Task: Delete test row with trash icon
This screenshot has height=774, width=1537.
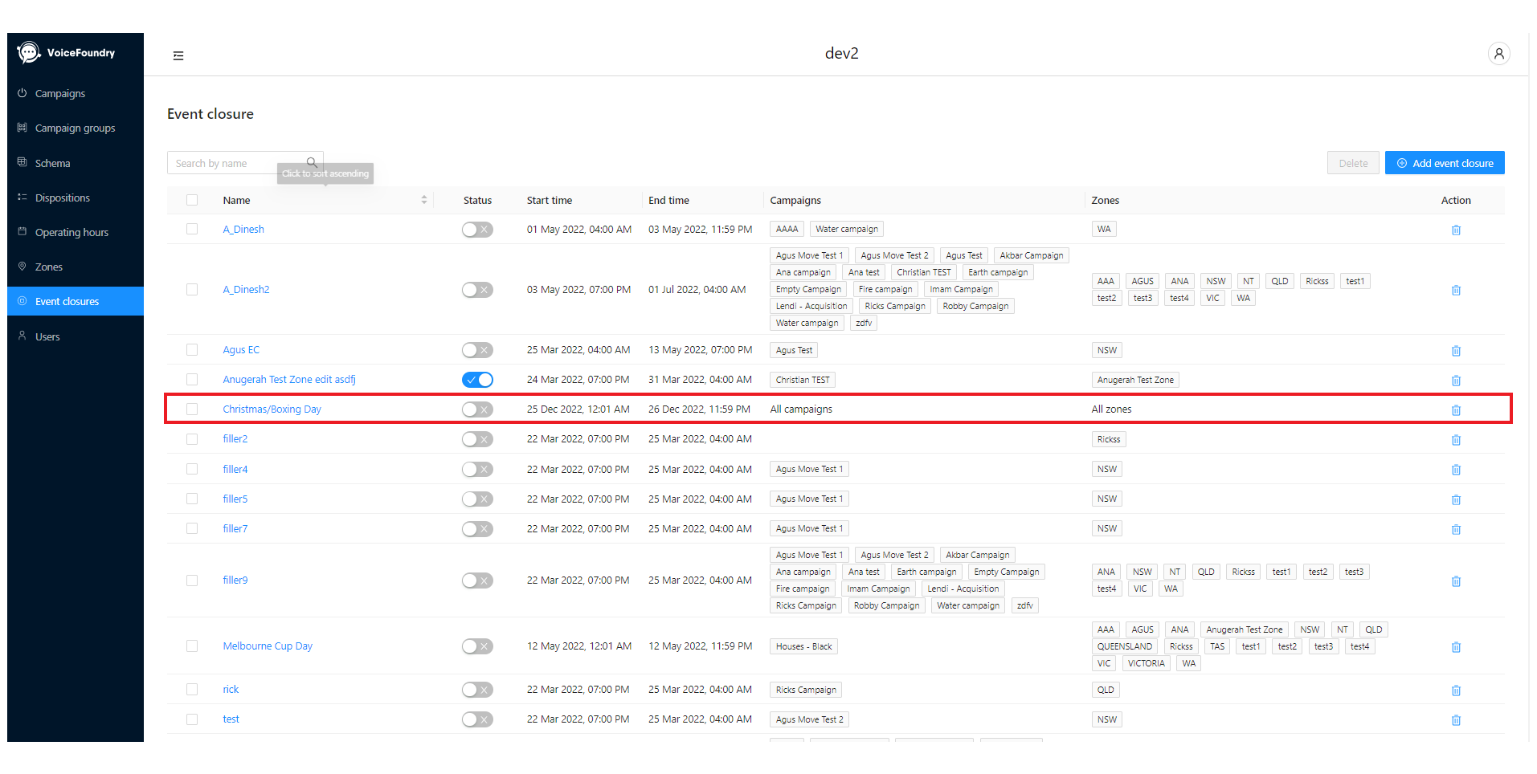Action: click(1456, 720)
